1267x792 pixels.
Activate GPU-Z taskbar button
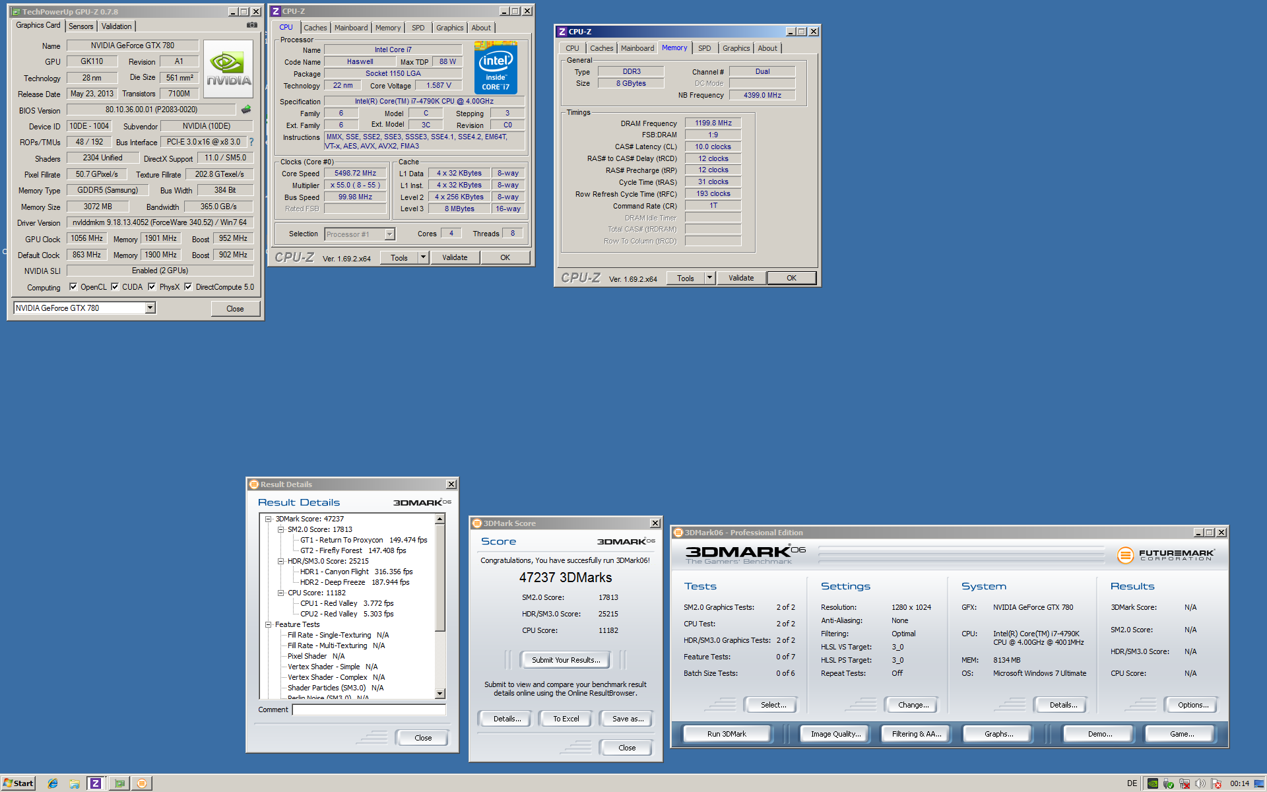coord(119,783)
